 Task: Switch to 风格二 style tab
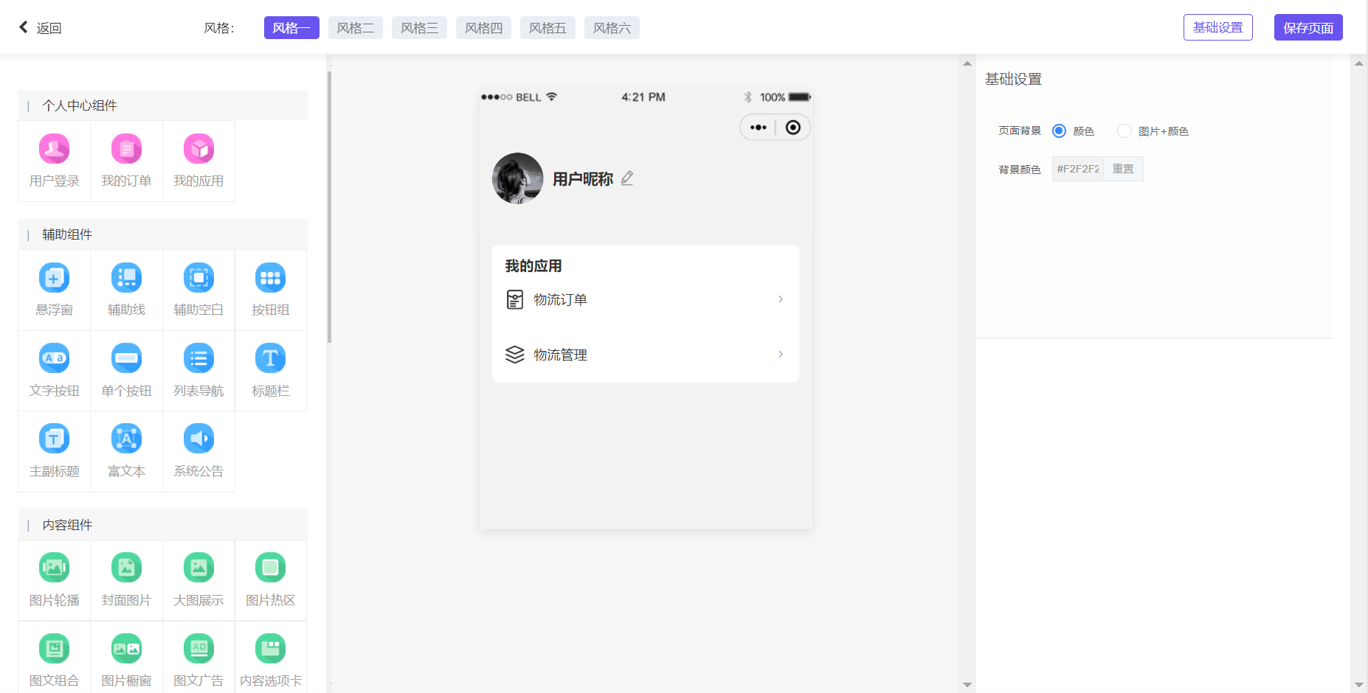click(355, 28)
